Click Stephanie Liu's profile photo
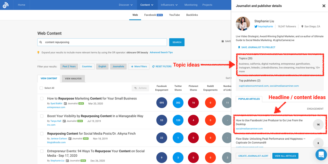The image size is (328, 164). [243, 24]
